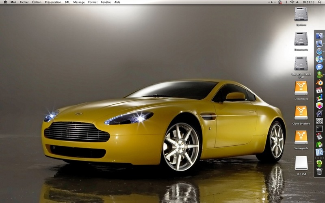Launch Terminal from the dock
The height and width of the screenshot is (203, 325).
pyautogui.click(x=319, y=129)
